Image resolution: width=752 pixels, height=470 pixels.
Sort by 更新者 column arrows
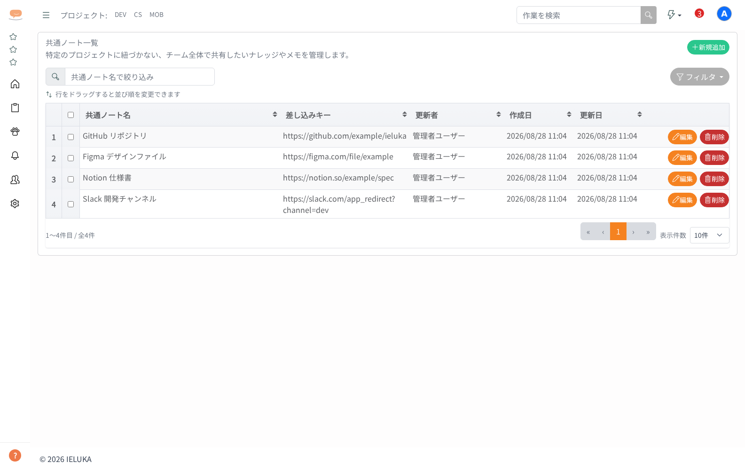[499, 115]
